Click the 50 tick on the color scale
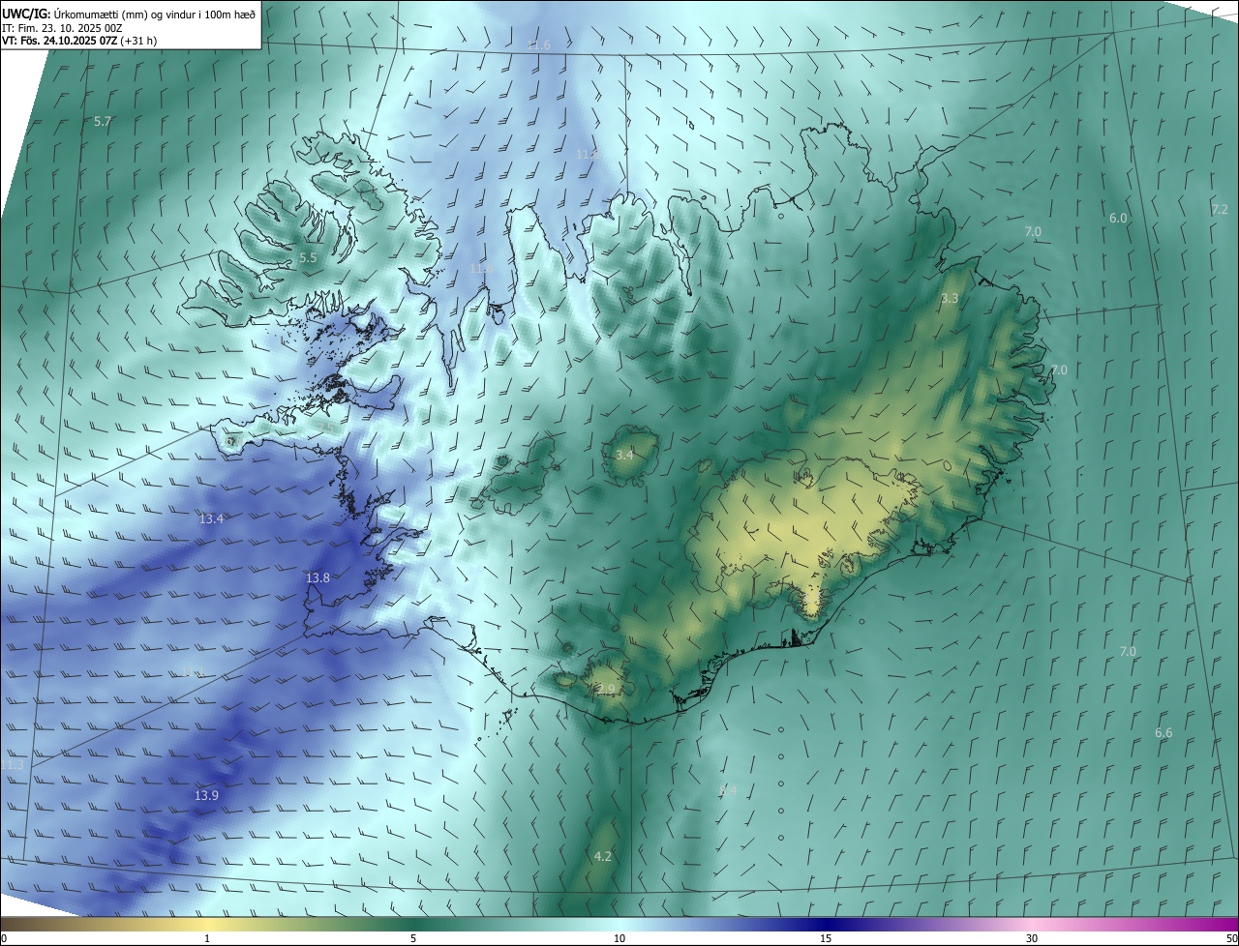 coord(1231,938)
